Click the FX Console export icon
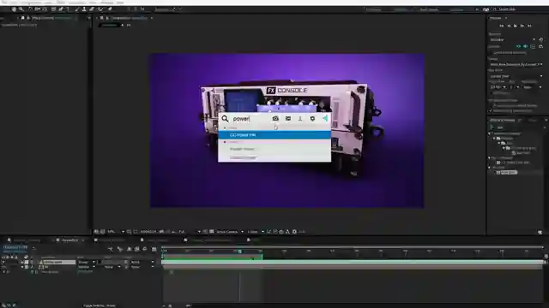The width and height of the screenshot is (549, 308). point(300,119)
